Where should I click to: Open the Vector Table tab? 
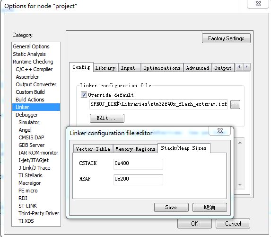(93, 149)
